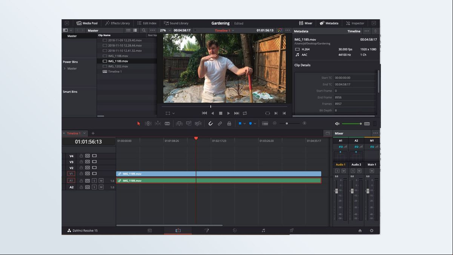Mute the Audio 1 mixer channel
This screenshot has width=453, height=255.
tap(344, 171)
